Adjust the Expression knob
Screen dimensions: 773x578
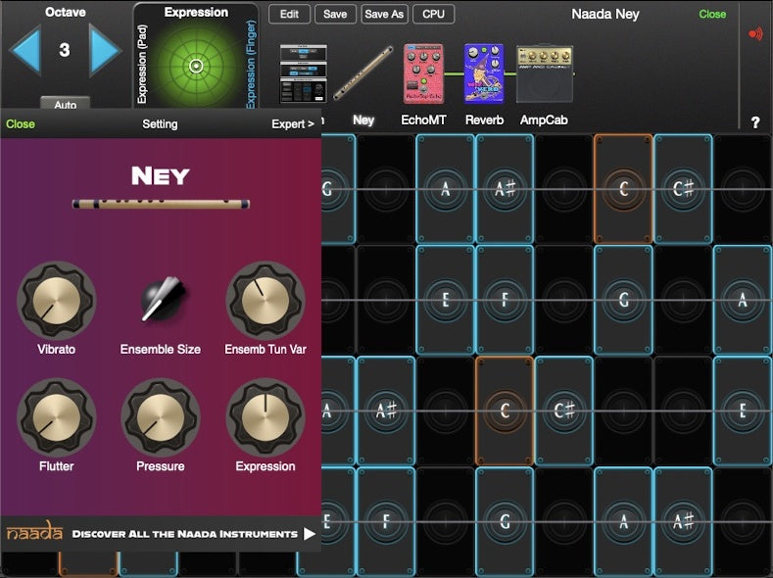coord(266,417)
